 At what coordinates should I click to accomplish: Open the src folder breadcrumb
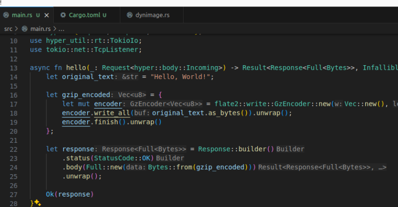8,29
